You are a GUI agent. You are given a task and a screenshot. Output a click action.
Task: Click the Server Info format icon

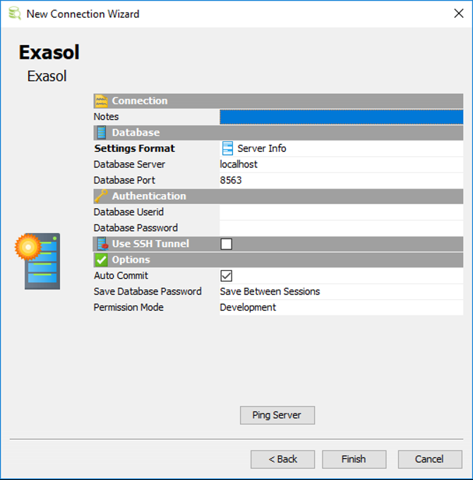point(227,148)
